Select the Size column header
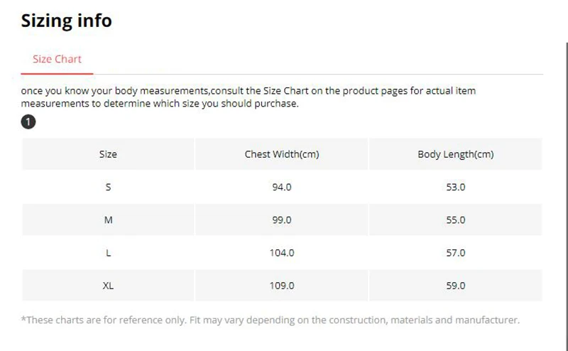The width and height of the screenshot is (568, 351). (108, 154)
